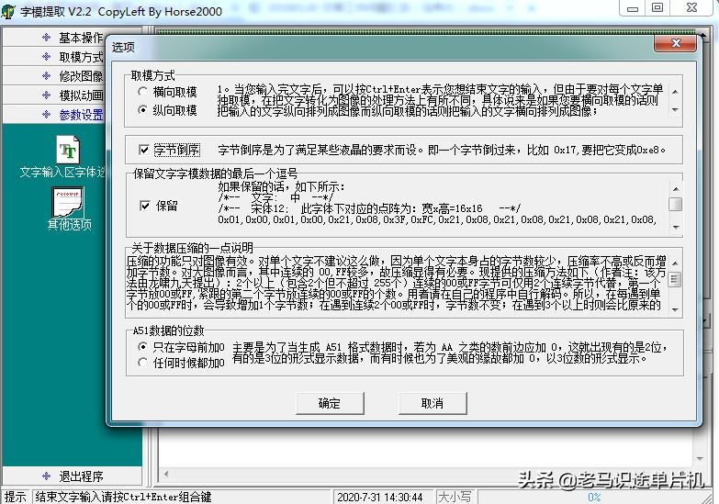
Task: Open the 其他选项 notepad icon
Action: pyautogui.click(x=67, y=202)
